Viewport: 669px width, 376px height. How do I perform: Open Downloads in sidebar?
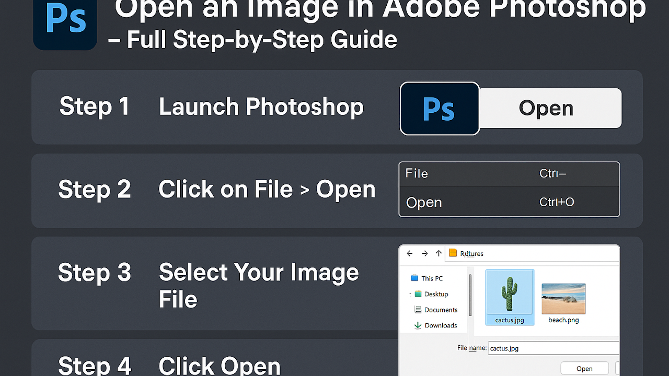click(435, 325)
